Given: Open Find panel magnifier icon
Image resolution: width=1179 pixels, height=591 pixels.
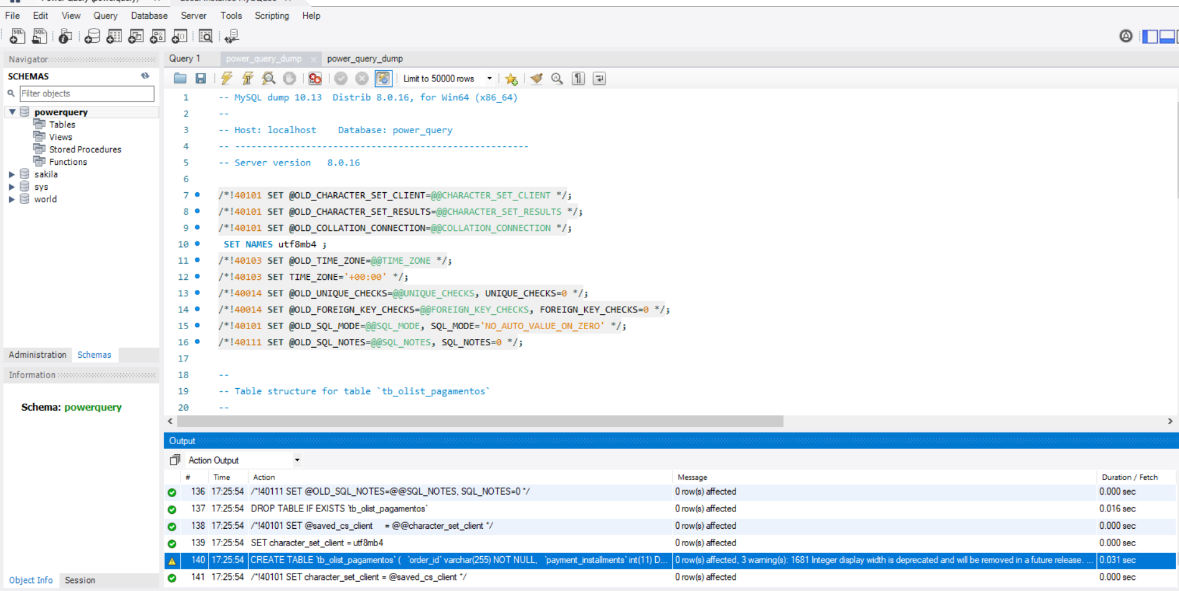Looking at the screenshot, I should [x=557, y=78].
